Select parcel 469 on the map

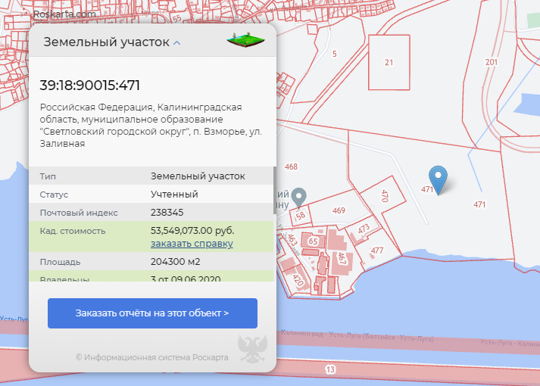pos(339,210)
